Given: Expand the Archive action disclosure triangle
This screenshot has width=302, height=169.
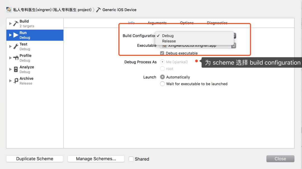Looking at the screenshot, I should [10, 81].
